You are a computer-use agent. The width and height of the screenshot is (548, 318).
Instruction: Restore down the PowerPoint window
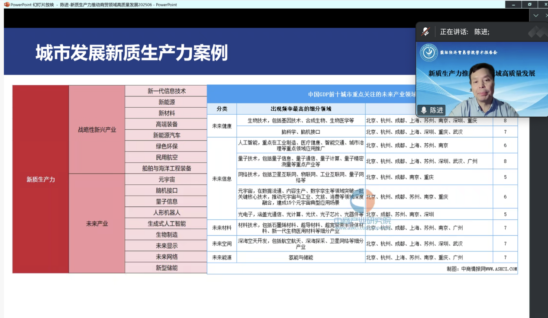click(529, 4)
